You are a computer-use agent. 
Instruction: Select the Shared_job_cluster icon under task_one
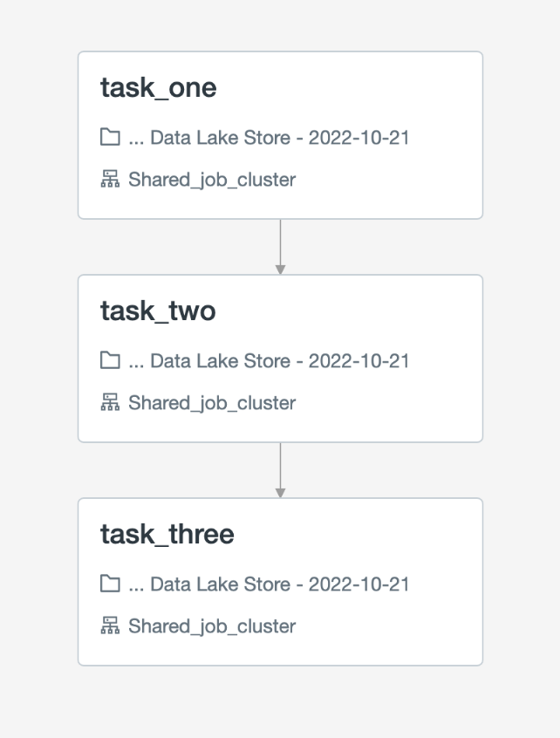(x=109, y=180)
